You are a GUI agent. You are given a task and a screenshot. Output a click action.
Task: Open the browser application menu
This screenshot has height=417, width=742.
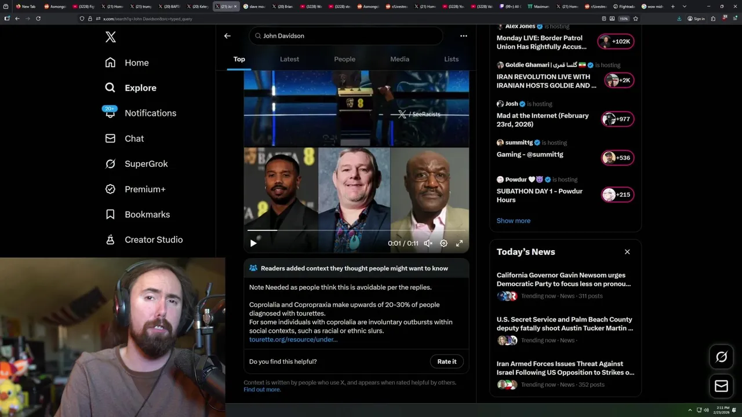coord(734,19)
